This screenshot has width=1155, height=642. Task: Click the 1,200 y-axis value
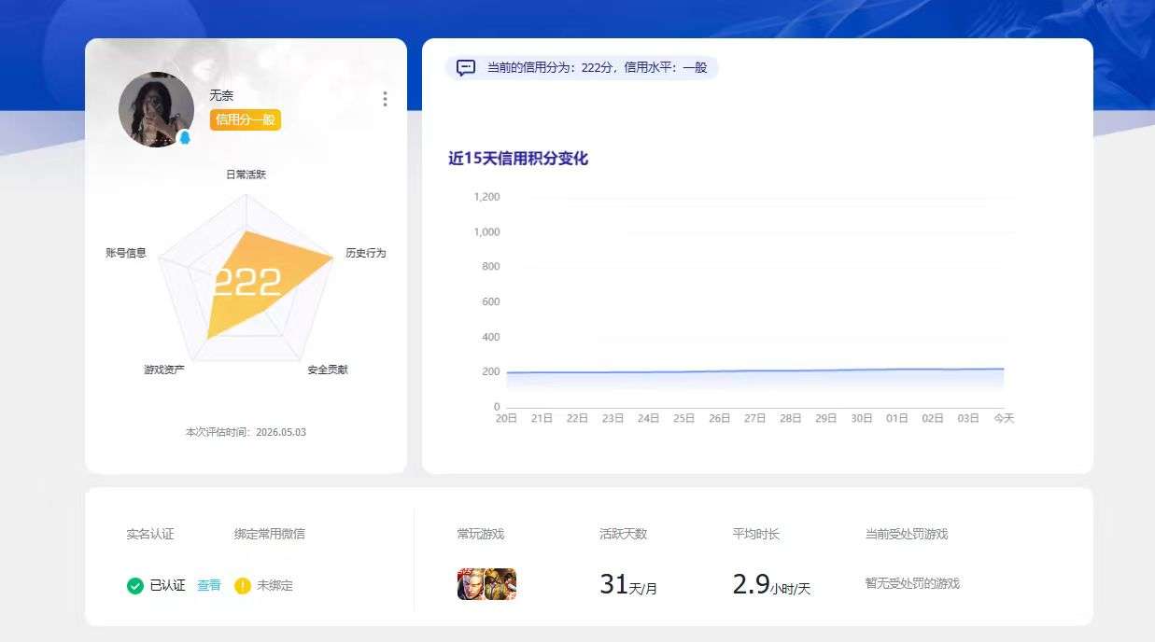click(487, 197)
